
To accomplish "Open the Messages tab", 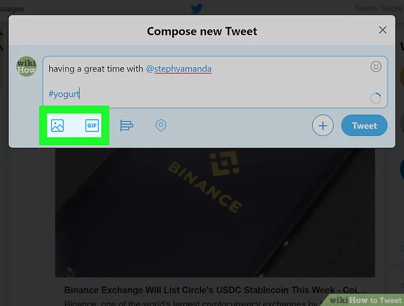I will coord(12,9).
